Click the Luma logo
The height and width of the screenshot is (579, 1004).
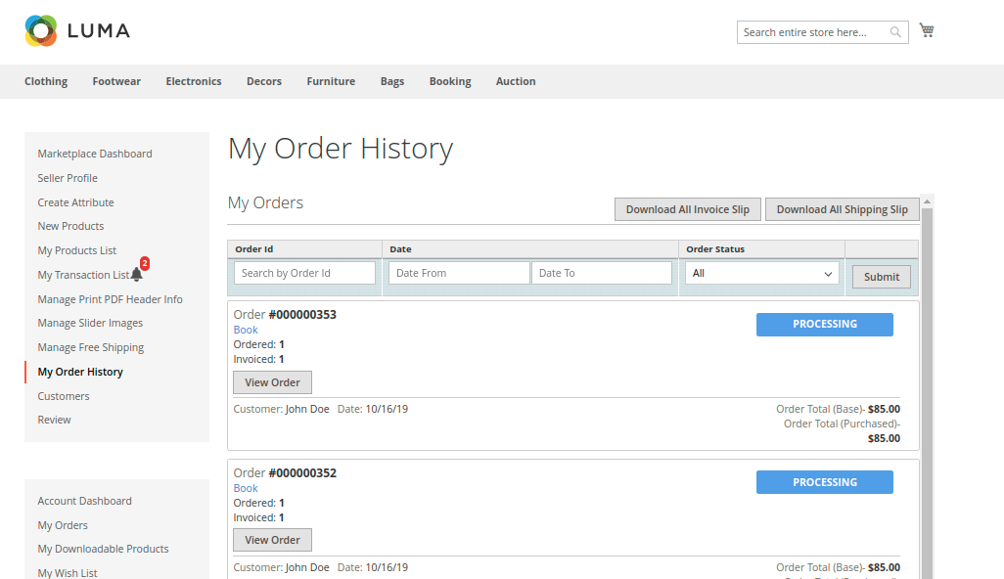[x=76, y=30]
